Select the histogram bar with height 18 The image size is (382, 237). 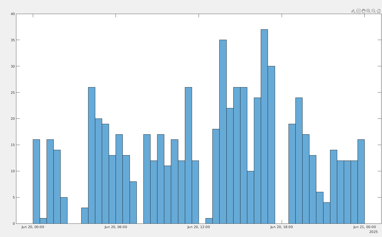(216, 176)
